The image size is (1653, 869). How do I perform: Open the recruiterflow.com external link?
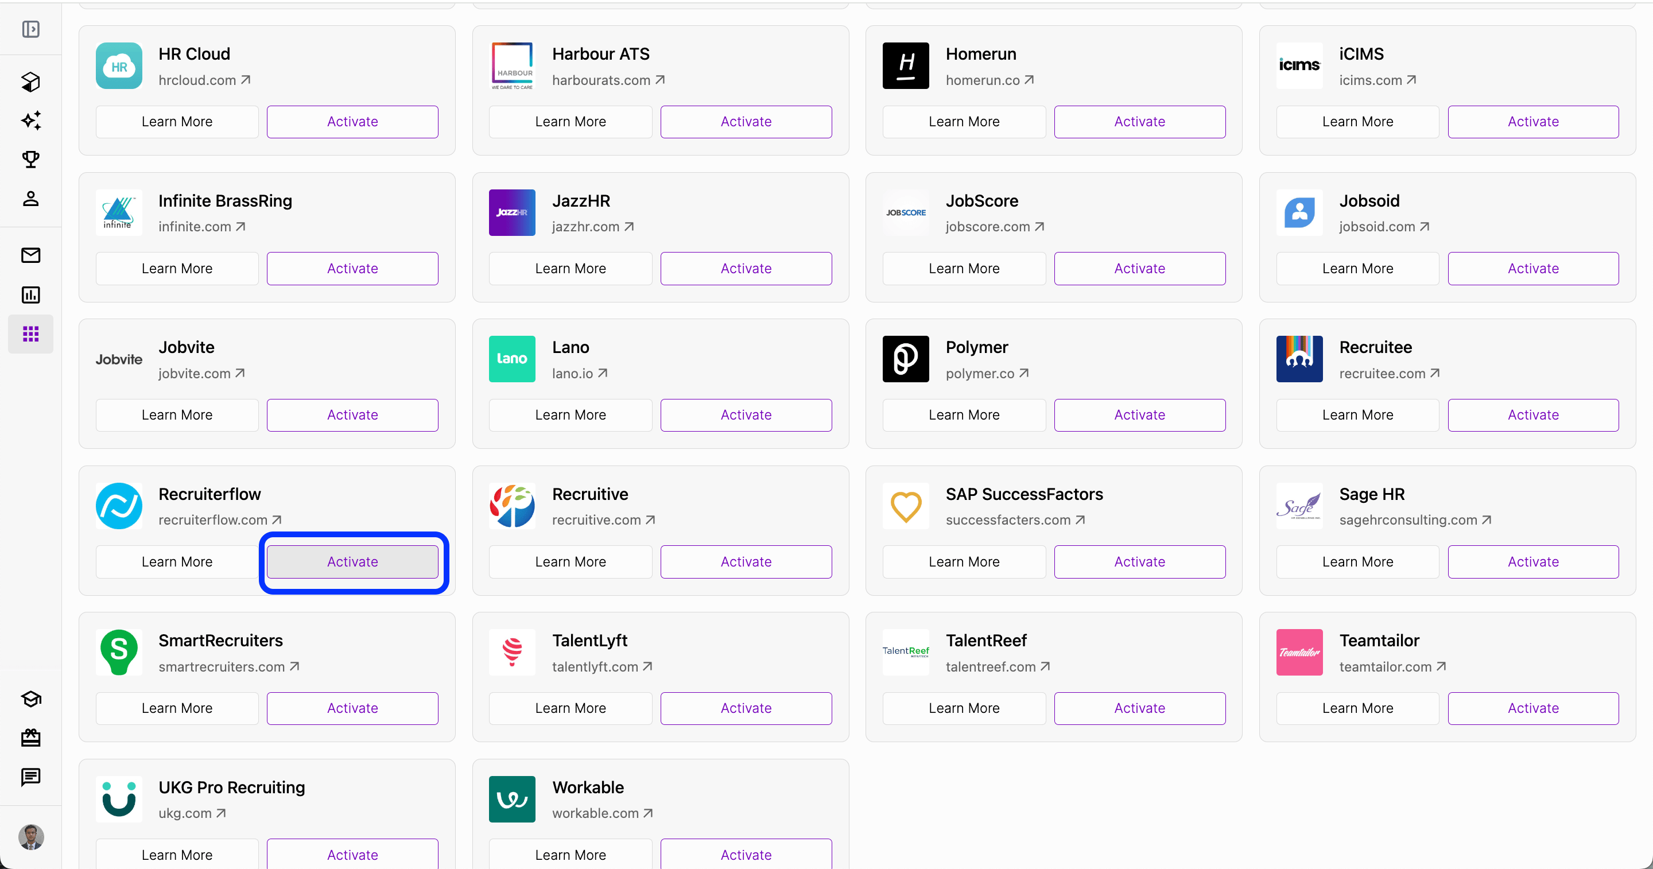[220, 520]
